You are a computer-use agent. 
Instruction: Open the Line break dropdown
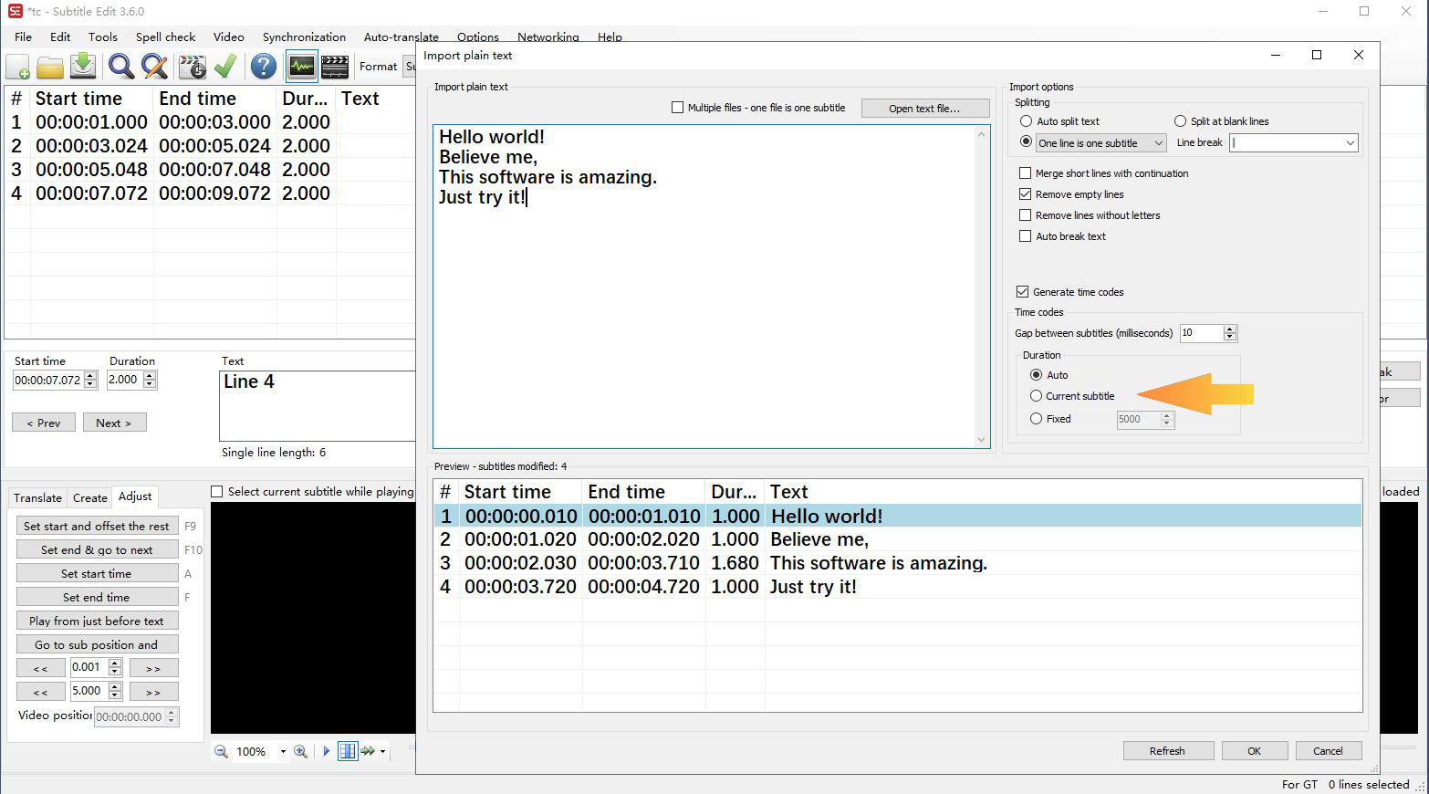click(1351, 142)
